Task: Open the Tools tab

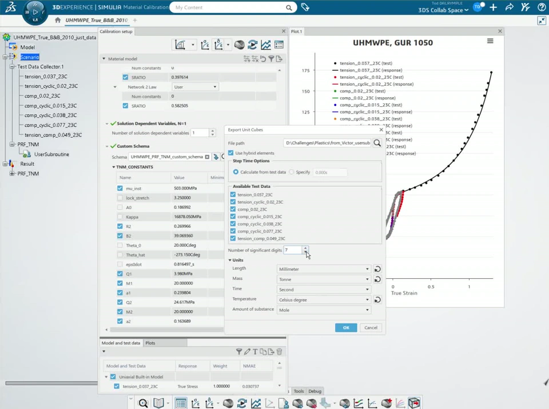Action: (x=299, y=391)
